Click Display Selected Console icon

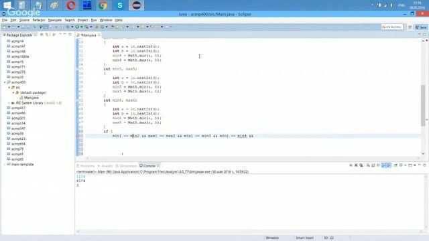[x=401, y=165]
